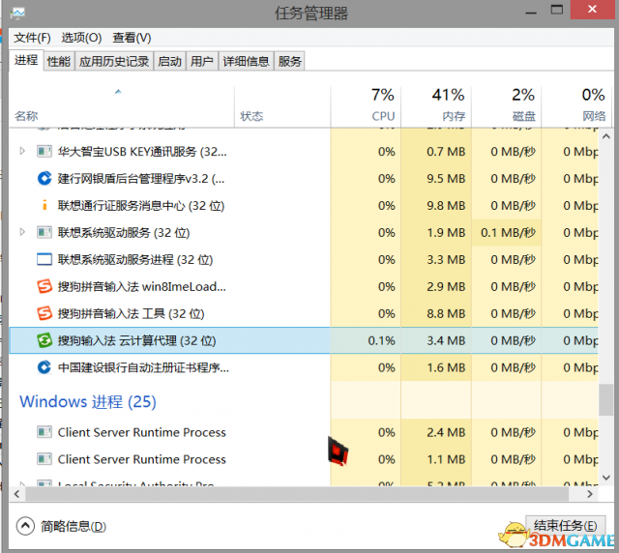Click the horizontal scrollbar right arrow
This screenshot has width=619, height=553.
[590, 494]
